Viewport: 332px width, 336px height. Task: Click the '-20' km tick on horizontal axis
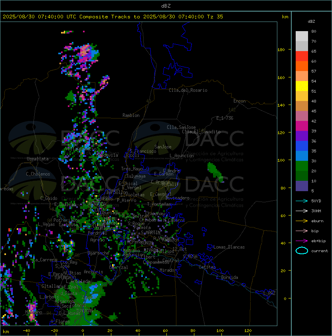[54, 331]
